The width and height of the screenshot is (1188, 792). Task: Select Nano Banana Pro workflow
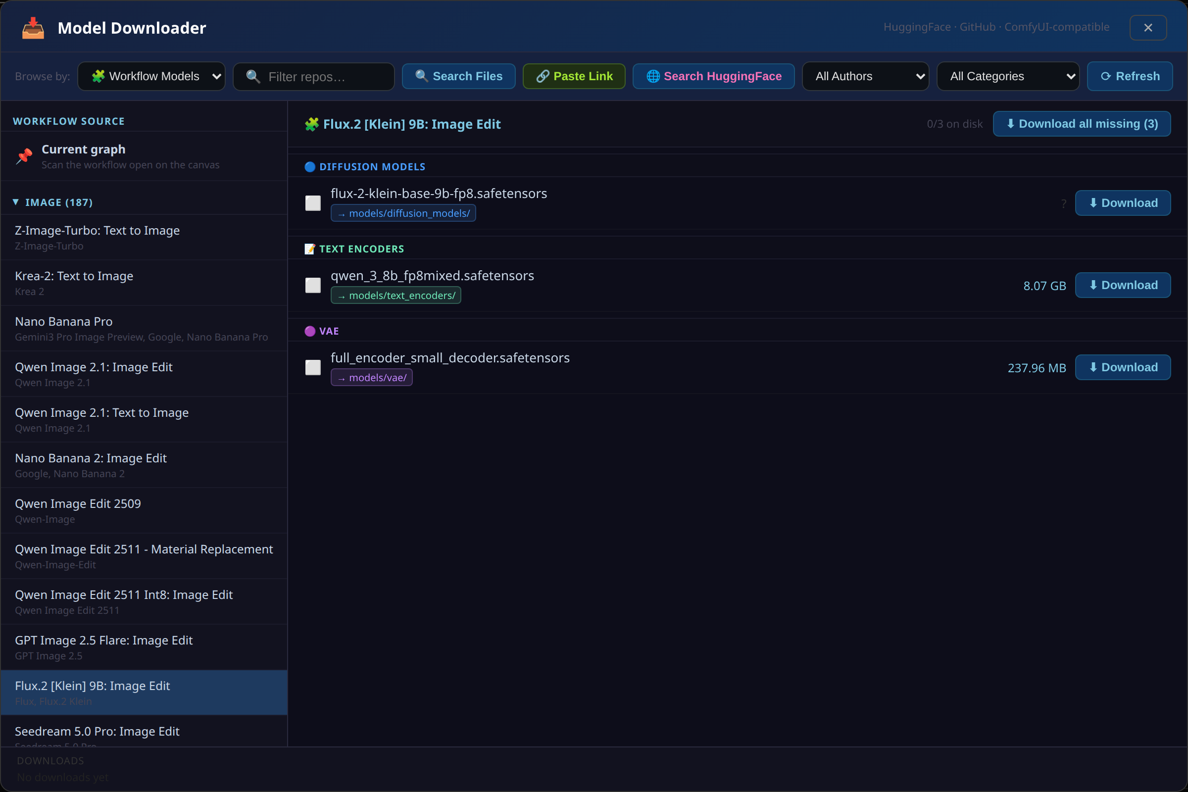pos(144,328)
